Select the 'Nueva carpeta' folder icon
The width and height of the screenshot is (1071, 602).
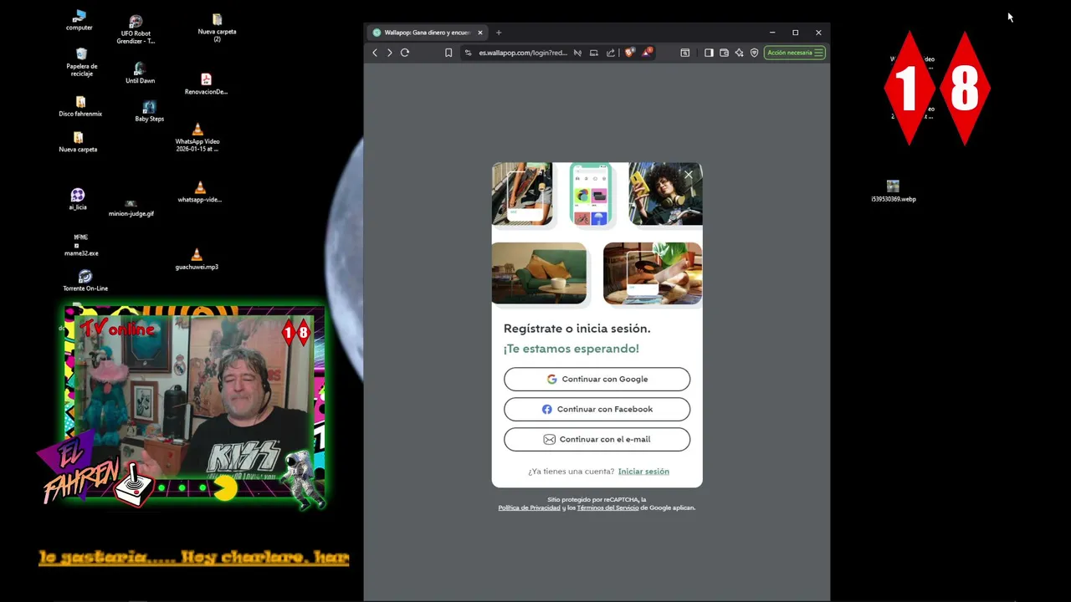[x=78, y=142]
